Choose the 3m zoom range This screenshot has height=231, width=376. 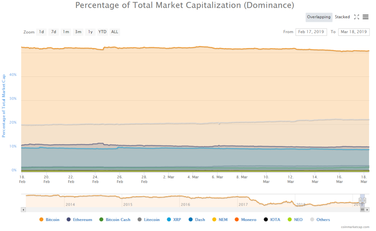coord(78,32)
